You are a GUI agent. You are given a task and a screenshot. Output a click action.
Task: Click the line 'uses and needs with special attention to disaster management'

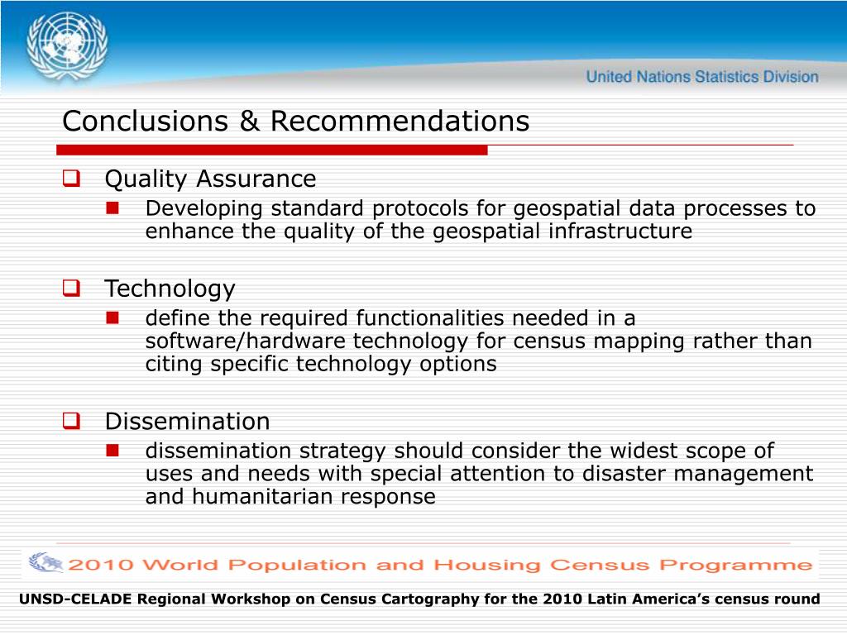pyautogui.click(x=479, y=474)
